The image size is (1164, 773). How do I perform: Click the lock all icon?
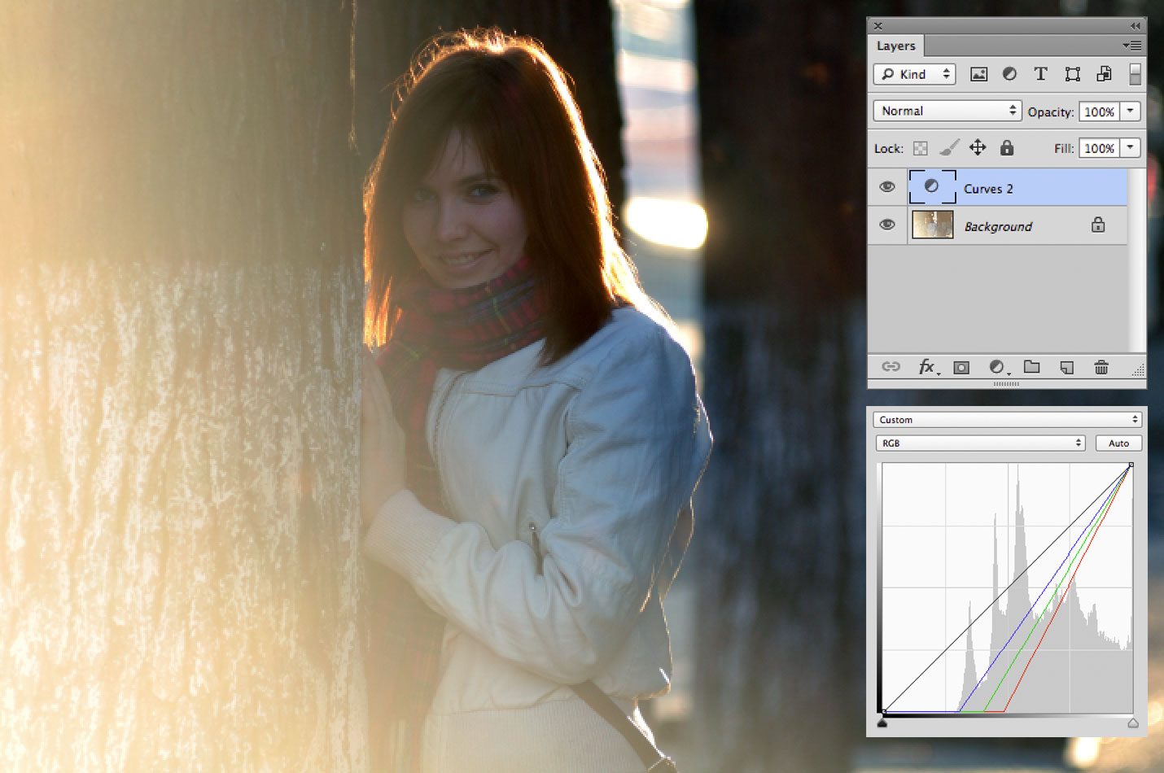1007,148
